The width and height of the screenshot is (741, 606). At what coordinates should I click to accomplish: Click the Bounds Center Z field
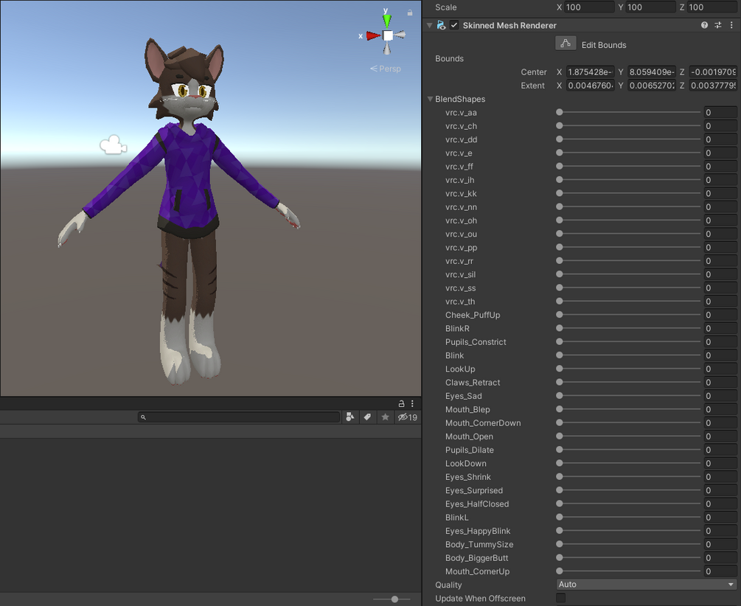713,72
